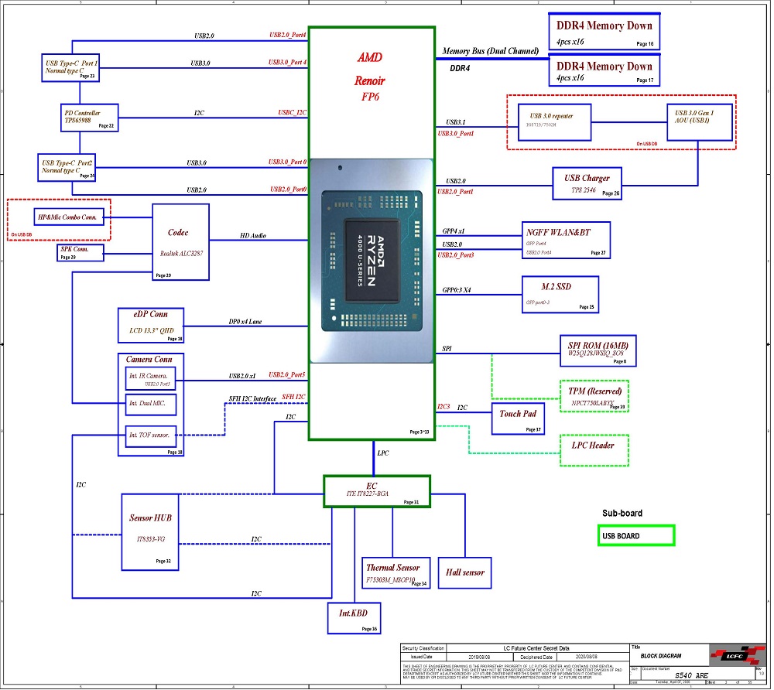Click the Hall sensor block

pyautogui.click(x=466, y=575)
